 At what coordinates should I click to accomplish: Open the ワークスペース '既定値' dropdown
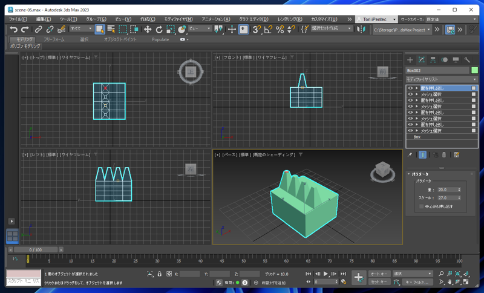(x=451, y=19)
